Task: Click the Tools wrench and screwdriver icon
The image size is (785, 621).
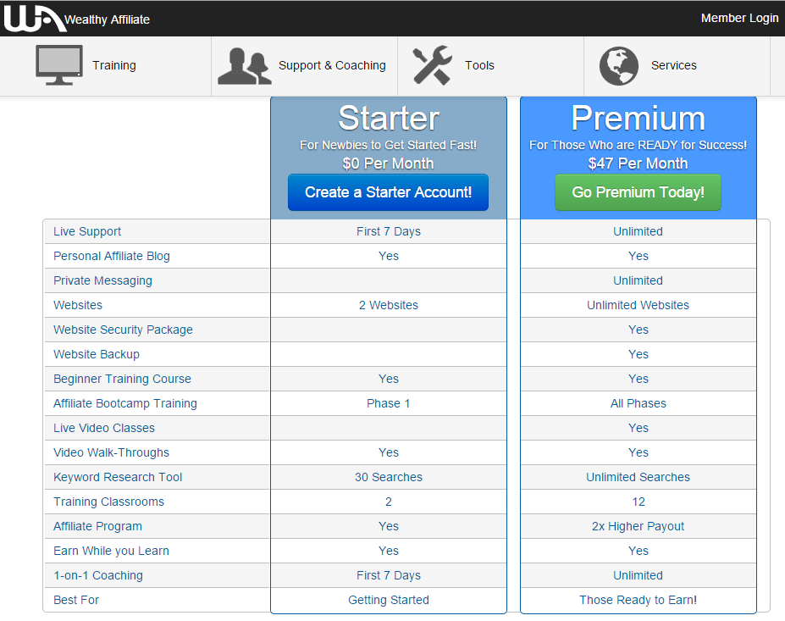Action: click(432, 65)
